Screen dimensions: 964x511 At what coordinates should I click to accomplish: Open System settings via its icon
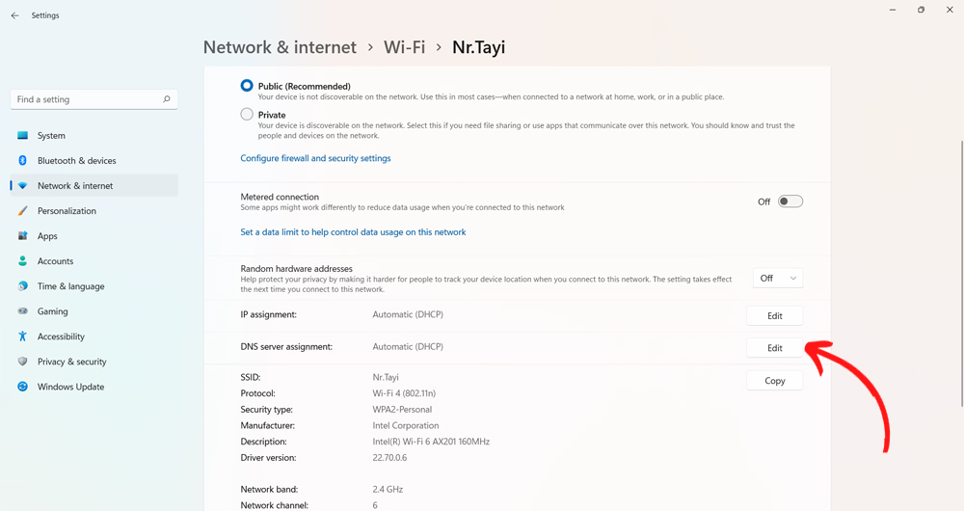tap(22, 136)
